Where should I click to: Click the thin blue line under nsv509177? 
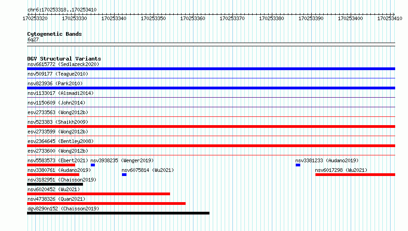[211, 78]
